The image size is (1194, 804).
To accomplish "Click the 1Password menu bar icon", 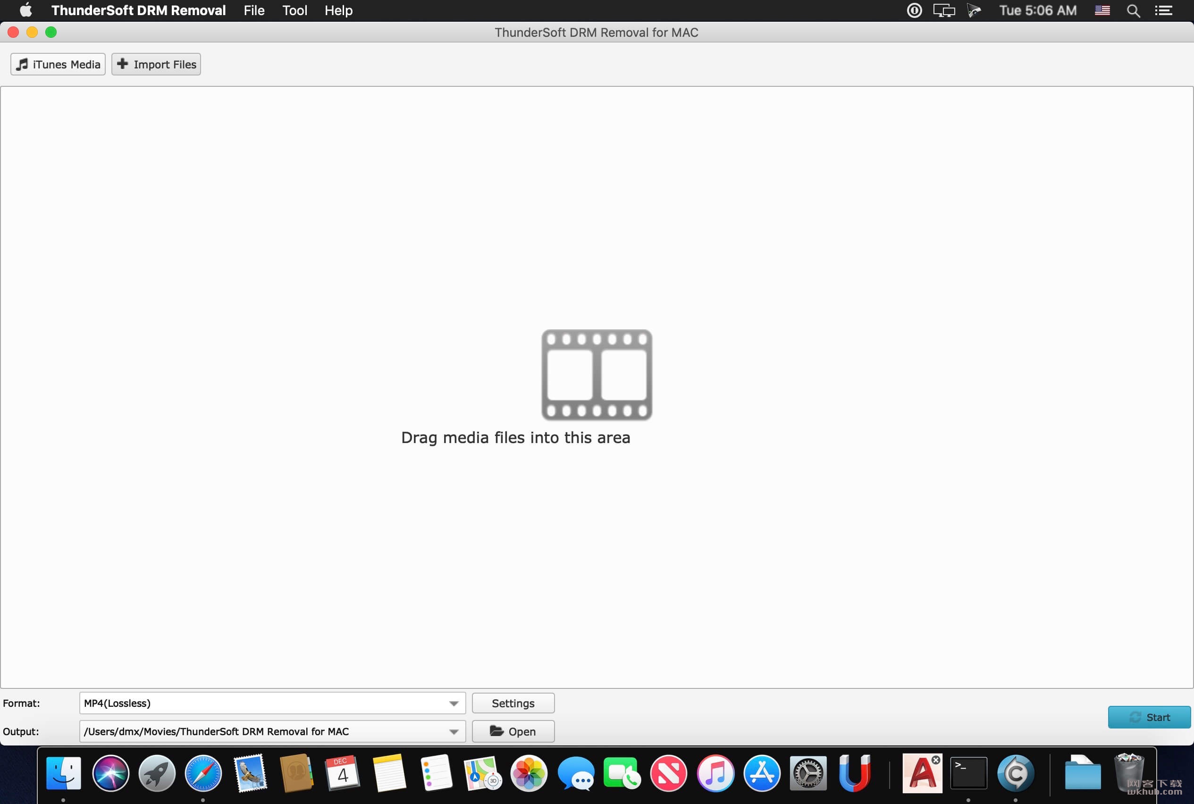I will coord(914,10).
